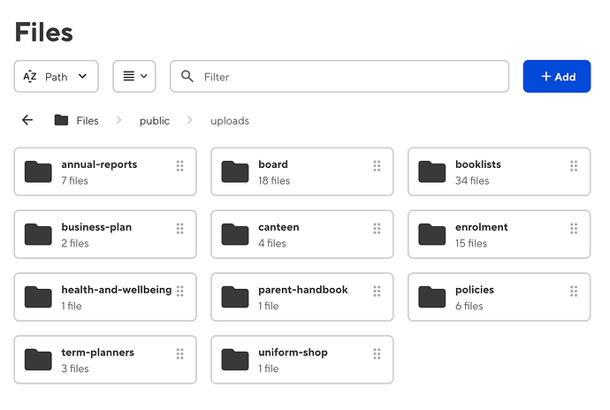Screen dimensions: 610x410
Task: Grab the drag handle on canteen folder
Action: (377, 228)
